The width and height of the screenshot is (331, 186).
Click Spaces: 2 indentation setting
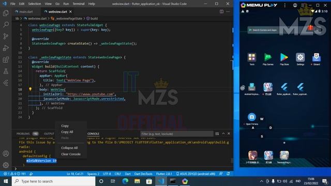pos(93,174)
